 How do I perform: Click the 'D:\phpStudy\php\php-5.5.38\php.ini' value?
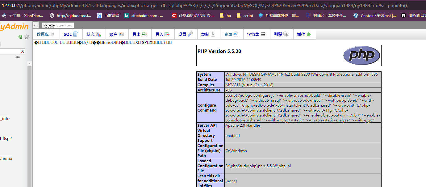pyautogui.click(x=258, y=166)
